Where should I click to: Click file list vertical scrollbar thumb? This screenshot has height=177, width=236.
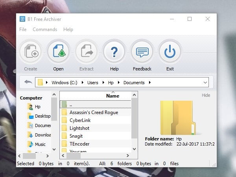(x=134, y=118)
